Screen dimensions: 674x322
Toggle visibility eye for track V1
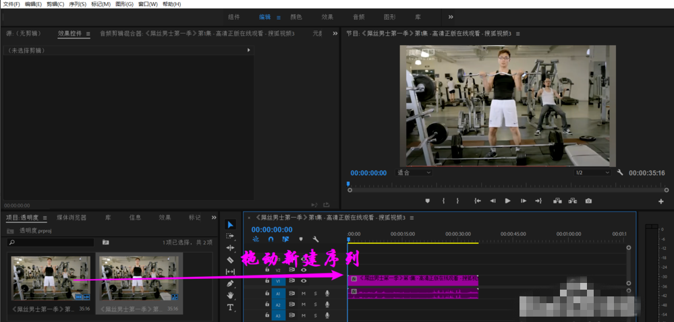[304, 280]
